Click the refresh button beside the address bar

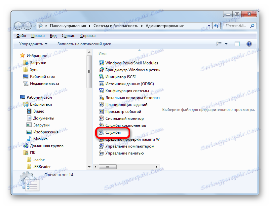216,26
